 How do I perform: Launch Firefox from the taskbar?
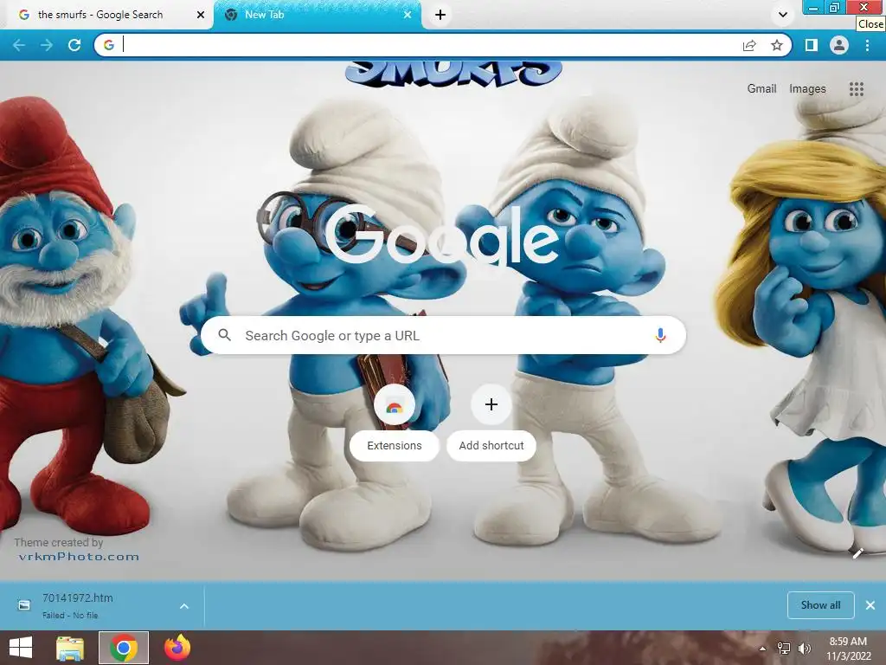tap(177, 648)
